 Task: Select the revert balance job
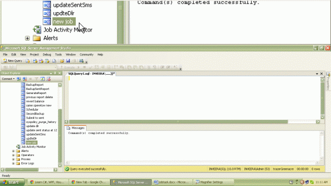pyautogui.click(x=35, y=101)
